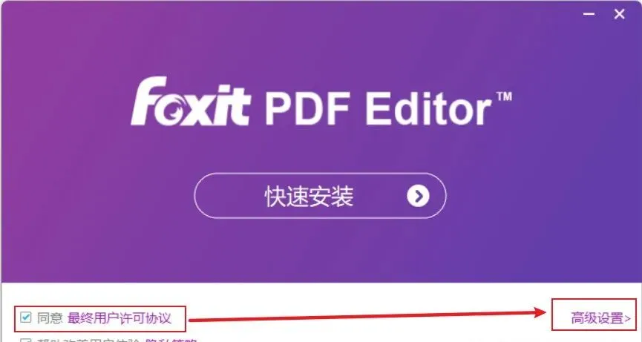Close the Foxit PDF Editor installer
The height and width of the screenshot is (342, 642).
coord(620,14)
